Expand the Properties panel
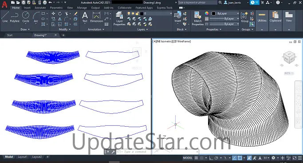 [214, 30]
